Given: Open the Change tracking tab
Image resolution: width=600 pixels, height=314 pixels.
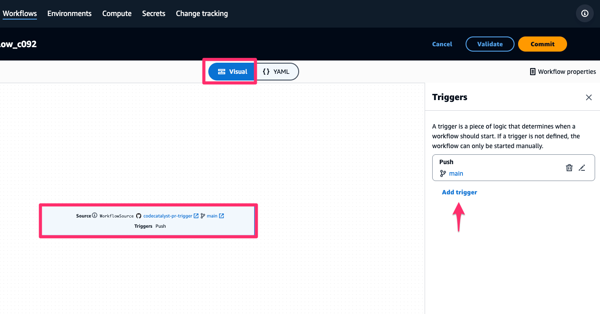Looking at the screenshot, I should point(202,13).
